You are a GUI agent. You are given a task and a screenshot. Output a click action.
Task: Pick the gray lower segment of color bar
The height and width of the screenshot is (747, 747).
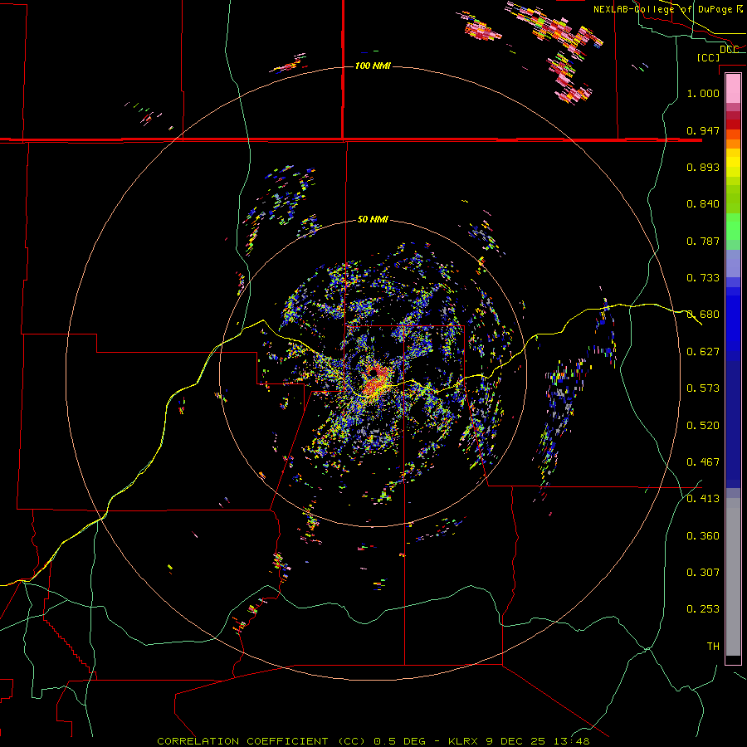click(733, 577)
